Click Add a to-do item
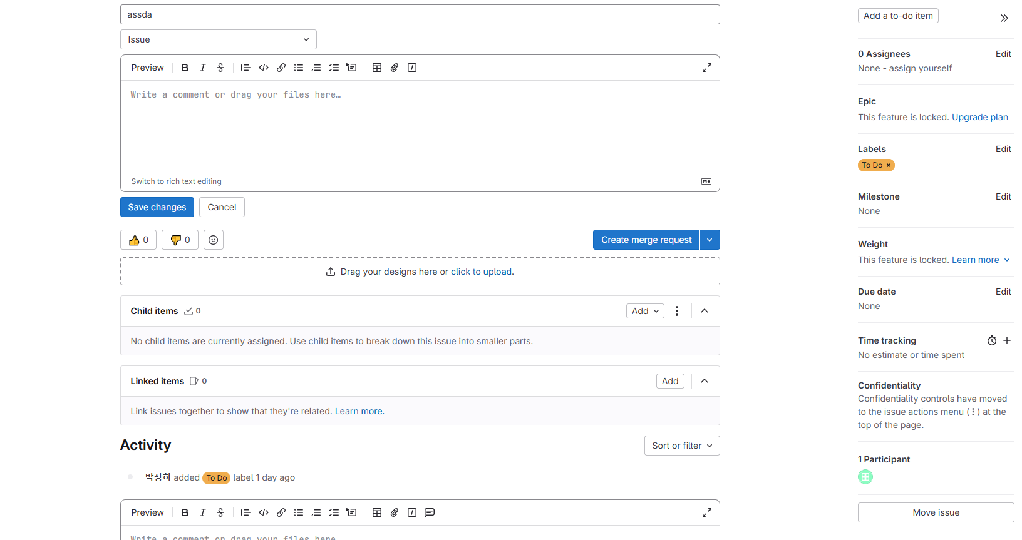 pyautogui.click(x=898, y=16)
